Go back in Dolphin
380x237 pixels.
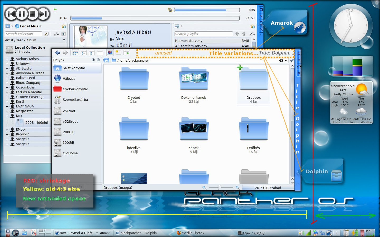pos(58,53)
